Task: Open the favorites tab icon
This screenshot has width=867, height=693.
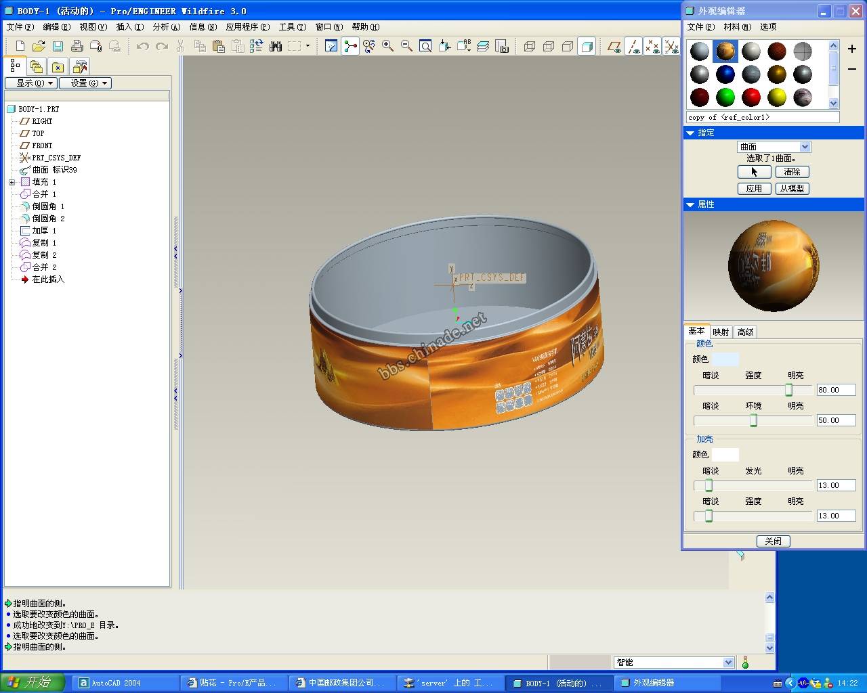Action: tap(58, 67)
